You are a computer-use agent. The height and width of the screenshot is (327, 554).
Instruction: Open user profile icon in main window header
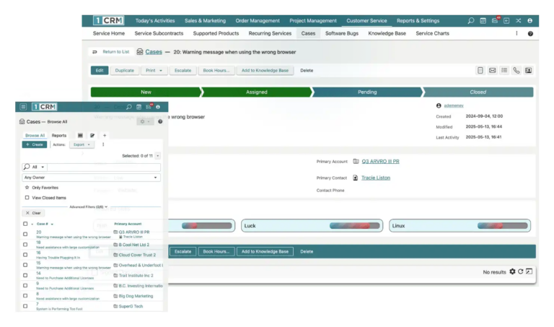click(530, 21)
